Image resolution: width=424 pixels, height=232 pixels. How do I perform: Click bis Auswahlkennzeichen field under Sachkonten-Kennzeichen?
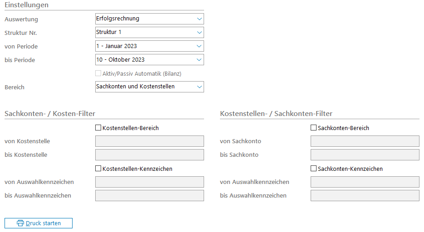click(365, 195)
